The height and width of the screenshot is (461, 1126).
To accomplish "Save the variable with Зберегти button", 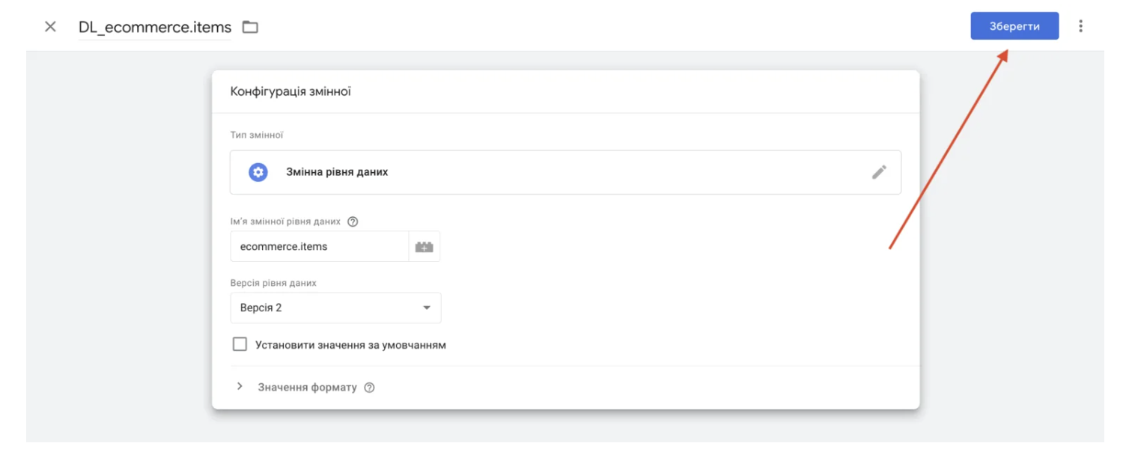I will tap(1014, 26).
